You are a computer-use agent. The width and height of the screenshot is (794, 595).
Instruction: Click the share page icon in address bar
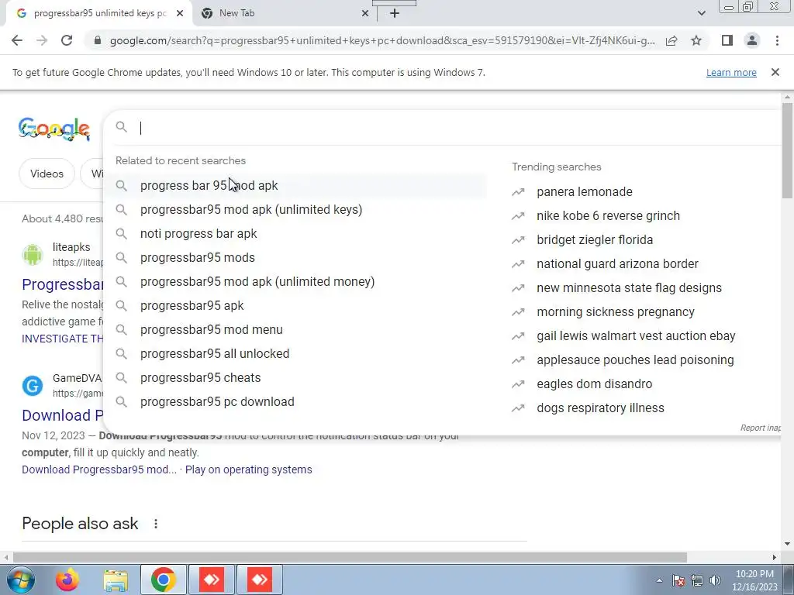click(671, 40)
